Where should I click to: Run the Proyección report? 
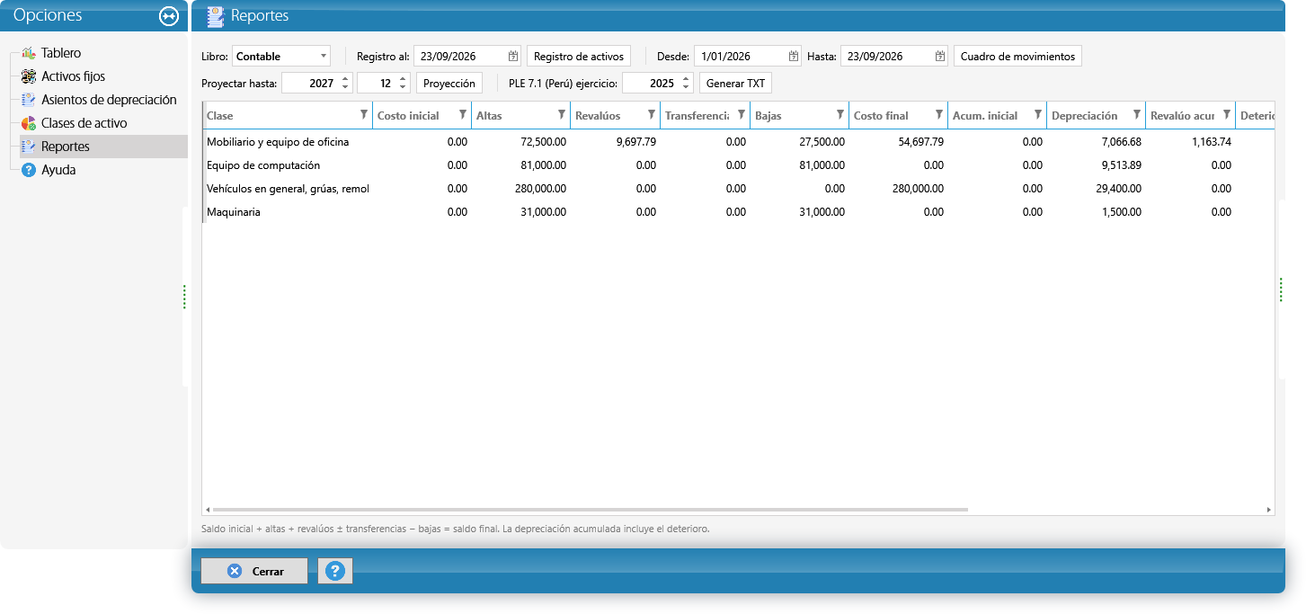(x=449, y=83)
